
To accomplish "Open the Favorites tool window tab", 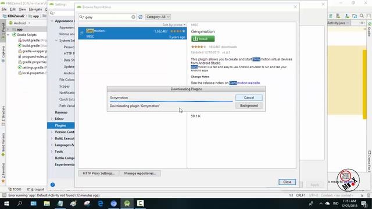I will coord(3,173).
